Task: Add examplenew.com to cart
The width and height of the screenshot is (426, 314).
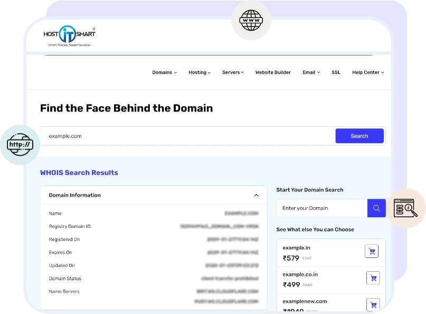Action: coord(373,304)
